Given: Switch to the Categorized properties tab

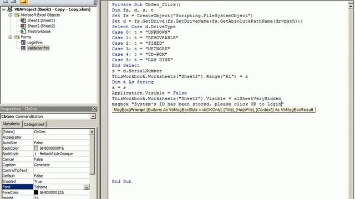Looking at the screenshot, I should pyautogui.click(x=34, y=124).
